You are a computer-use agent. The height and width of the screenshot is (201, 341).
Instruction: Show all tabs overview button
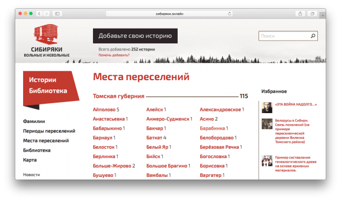[x=312, y=14]
